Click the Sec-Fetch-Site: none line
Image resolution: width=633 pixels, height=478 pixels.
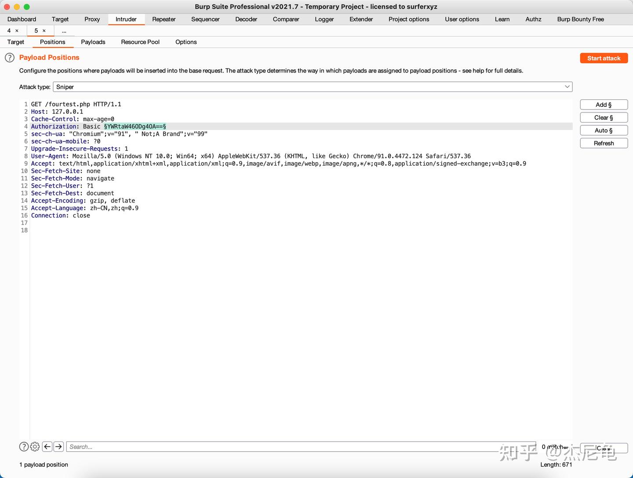[x=66, y=171]
